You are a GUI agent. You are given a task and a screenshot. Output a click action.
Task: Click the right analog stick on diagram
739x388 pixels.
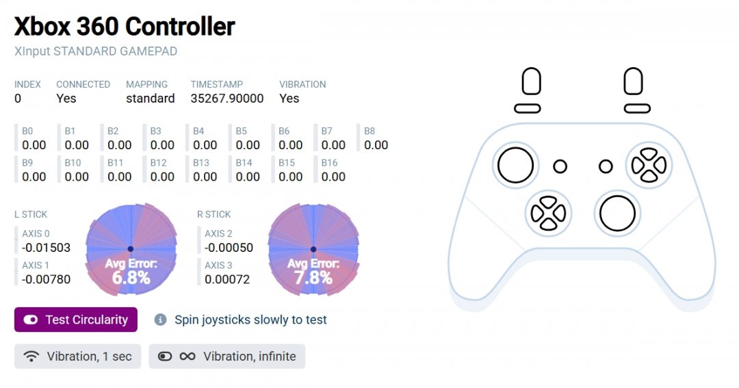pyautogui.click(x=617, y=213)
